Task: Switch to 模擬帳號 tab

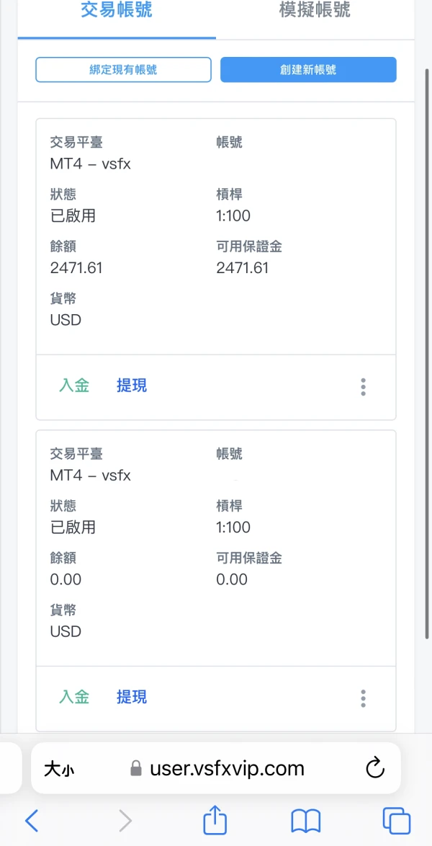Action: tap(315, 11)
